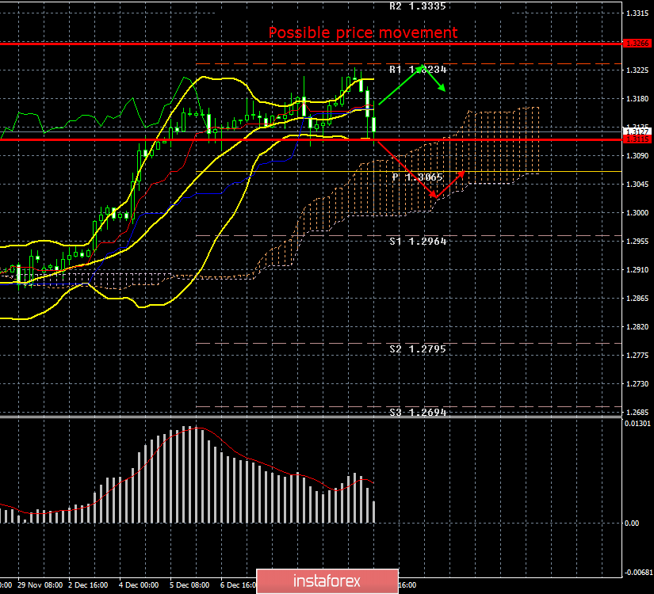Click the R1 1.3234 resistance label
This screenshot has width=654, height=594.
pos(418,69)
